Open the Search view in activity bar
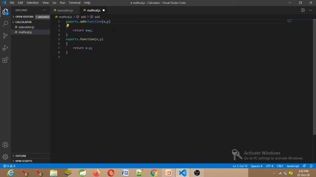 [5, 24]
